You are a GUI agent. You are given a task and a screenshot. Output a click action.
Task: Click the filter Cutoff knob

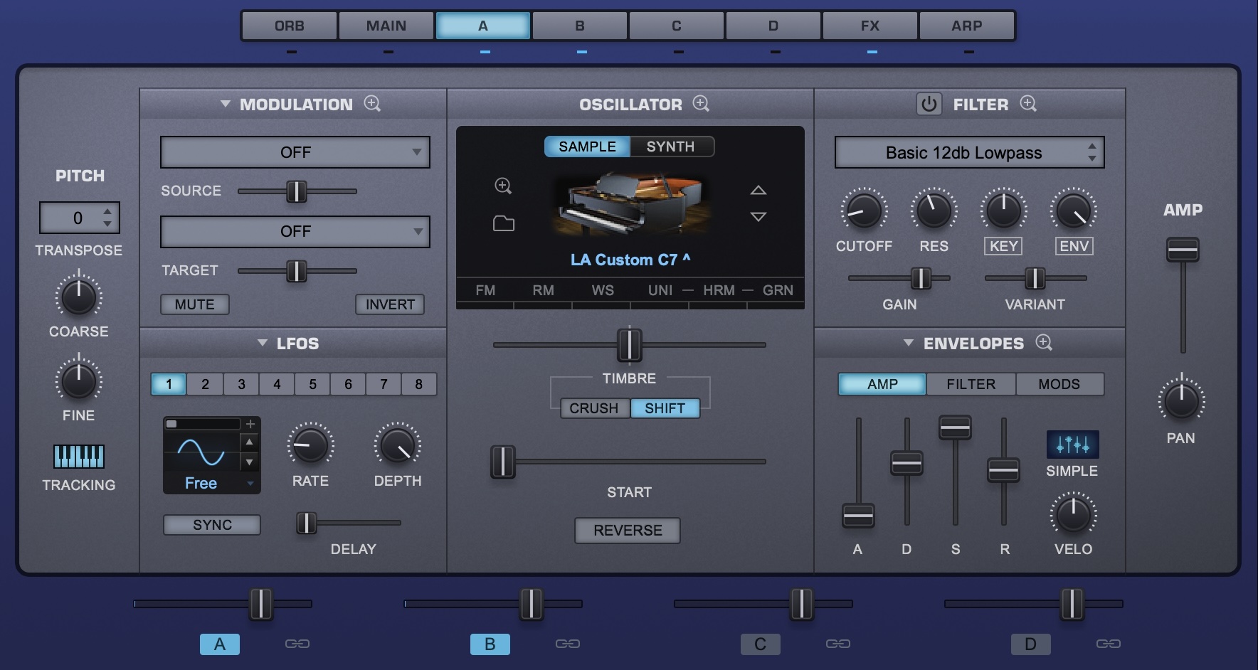pos(864,211)
